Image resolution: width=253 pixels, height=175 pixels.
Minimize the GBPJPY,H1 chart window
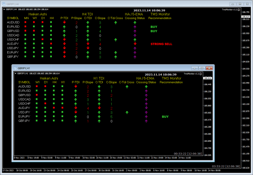click(195, 68)
